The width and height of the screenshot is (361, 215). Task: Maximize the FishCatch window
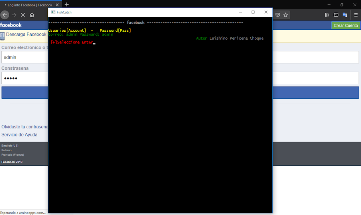pos(253,12)
